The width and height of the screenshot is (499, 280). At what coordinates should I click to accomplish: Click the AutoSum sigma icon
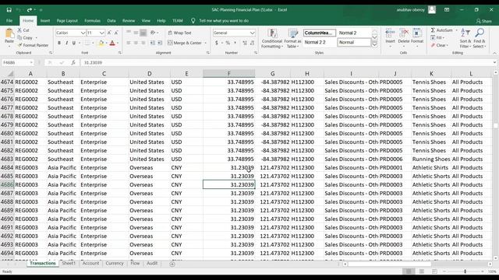click(433, 30)
